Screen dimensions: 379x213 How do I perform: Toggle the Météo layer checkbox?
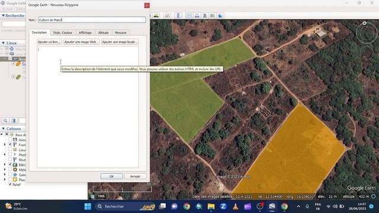10,170
